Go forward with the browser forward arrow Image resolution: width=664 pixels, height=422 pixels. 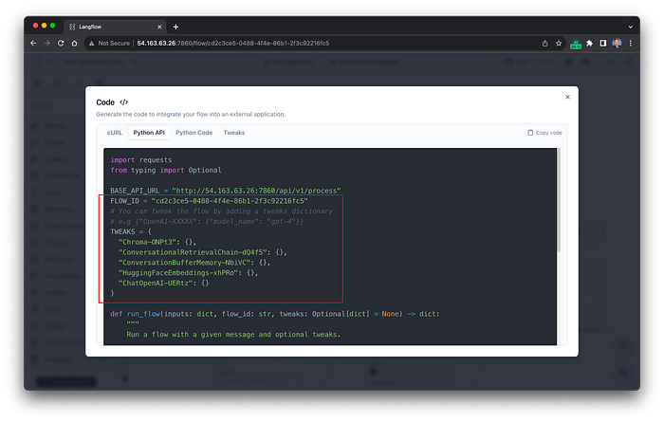click(47, 44)
